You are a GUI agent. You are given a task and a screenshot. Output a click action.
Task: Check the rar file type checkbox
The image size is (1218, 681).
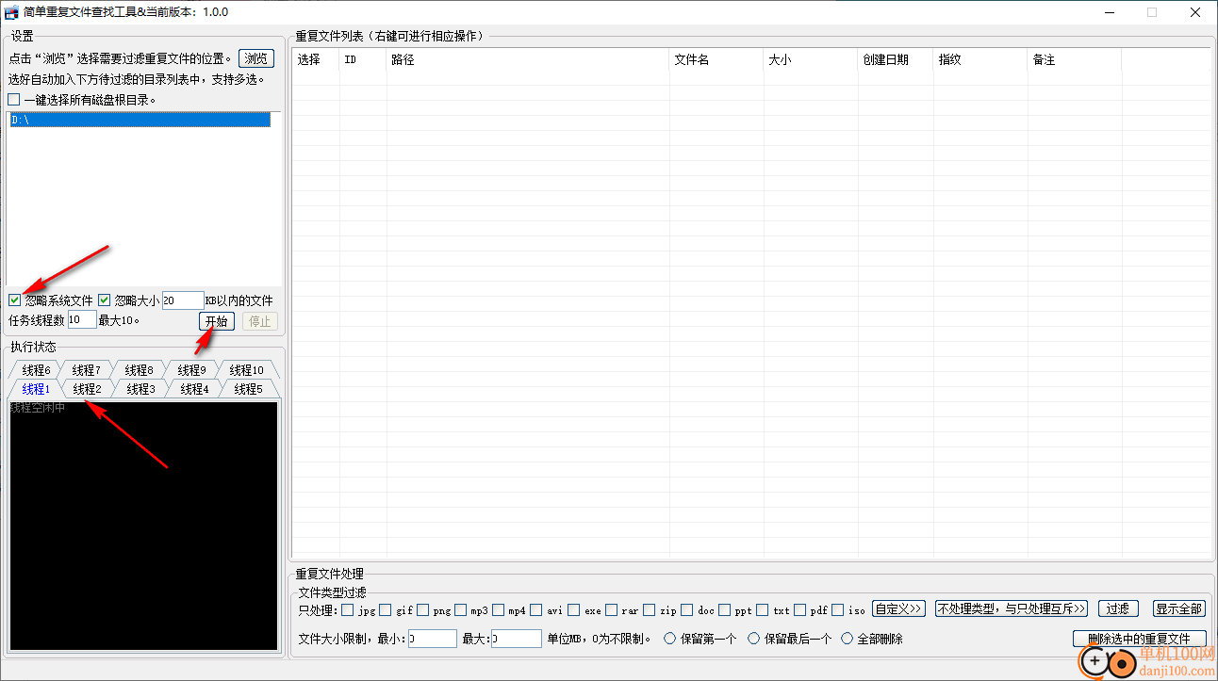pos(612,609)
